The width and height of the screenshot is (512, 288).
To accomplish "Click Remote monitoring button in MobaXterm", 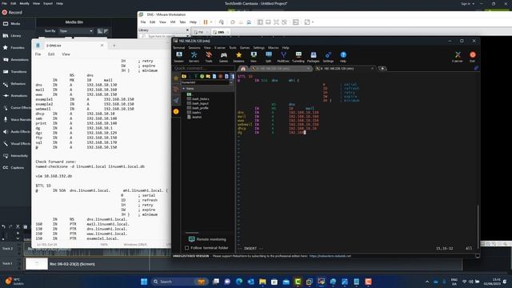I will [x=207, y=239].
